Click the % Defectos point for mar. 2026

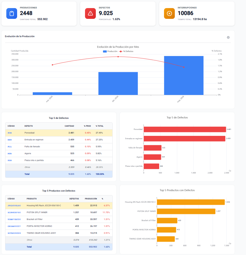click(52, 65)
